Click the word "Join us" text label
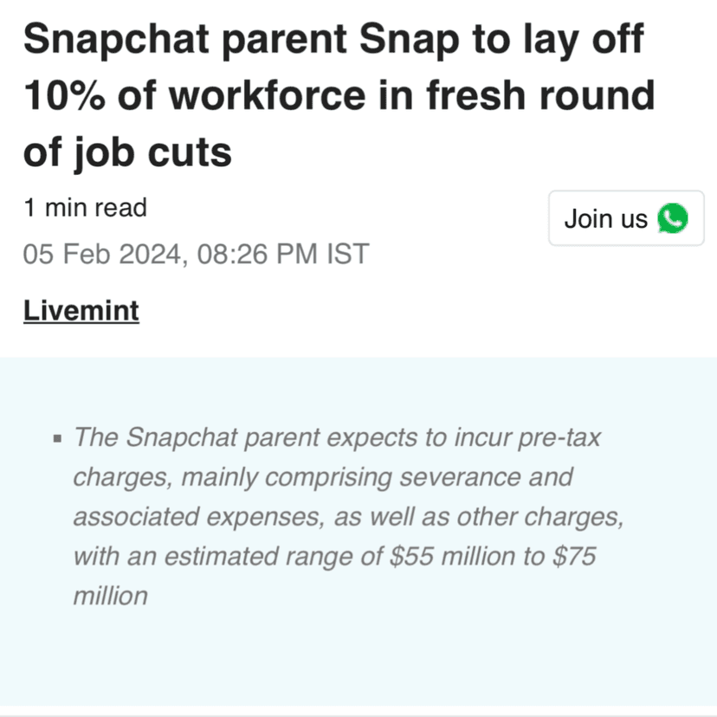This screenshot has width=717, height=717. coord(605,219)
